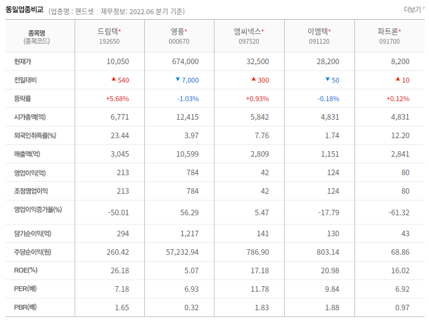Screen dimensions: 429x322
Task: Select stock code 091120
Action: pos(319,41)
